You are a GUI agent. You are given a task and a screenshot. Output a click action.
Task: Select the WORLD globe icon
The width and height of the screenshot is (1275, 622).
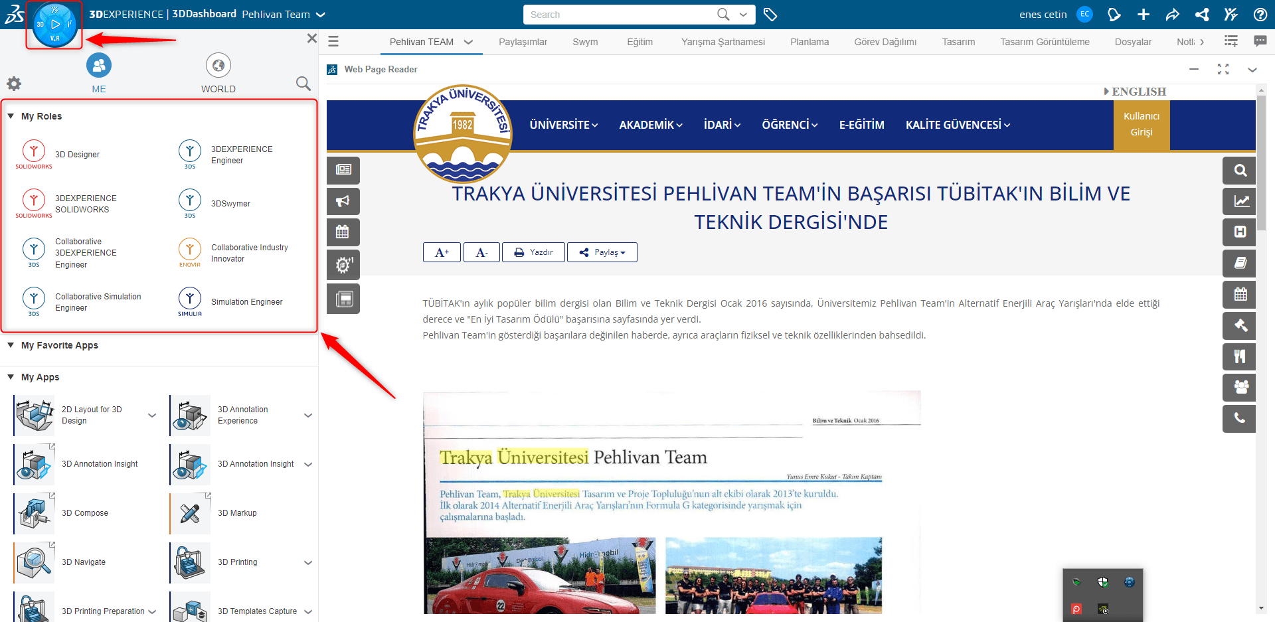pos(218,65)
